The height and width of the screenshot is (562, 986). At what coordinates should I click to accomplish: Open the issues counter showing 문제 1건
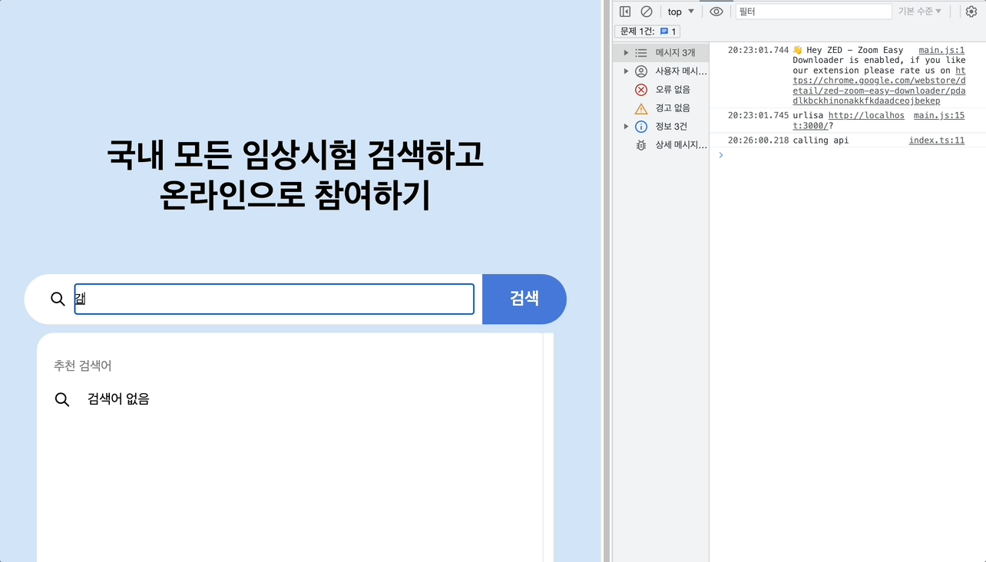coord(647,31)
